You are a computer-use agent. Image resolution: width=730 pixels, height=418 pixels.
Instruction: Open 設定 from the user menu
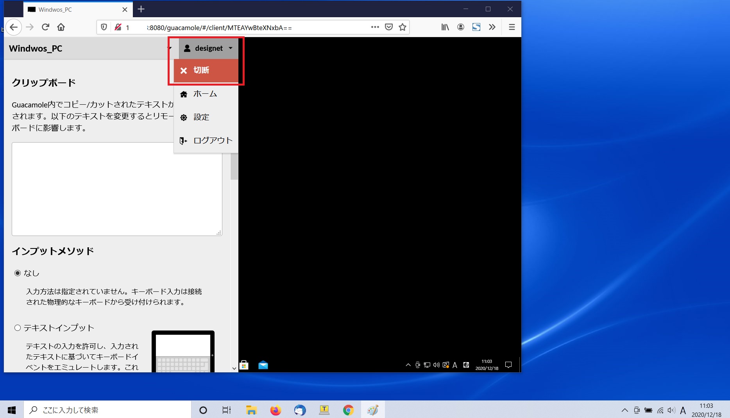click(x=206, y=117)
